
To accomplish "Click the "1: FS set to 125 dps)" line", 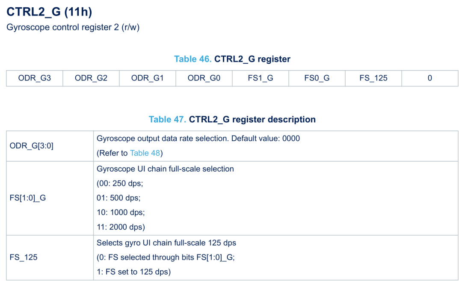I will tap(133, 272).
